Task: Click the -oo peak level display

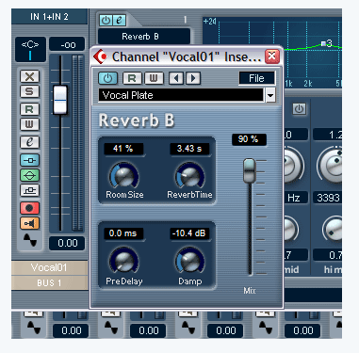Action: tap(67, 45)
